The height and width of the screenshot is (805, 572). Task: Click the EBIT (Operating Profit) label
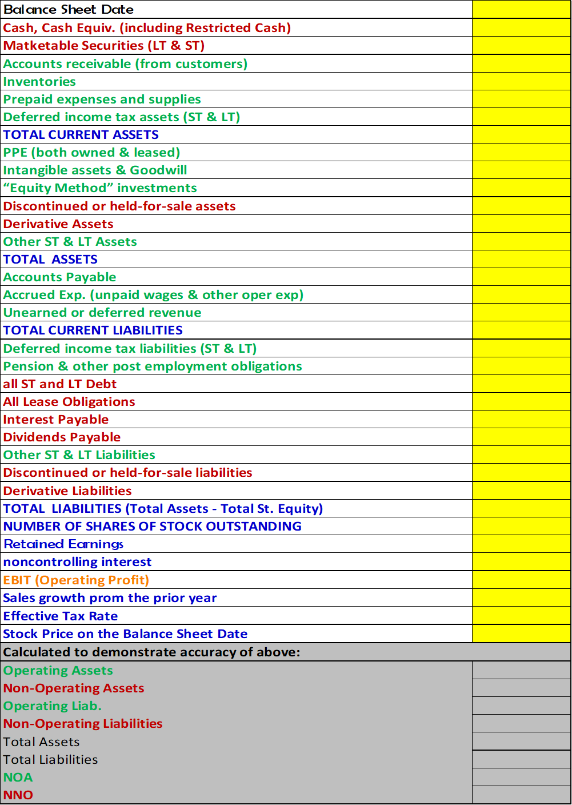click(x=75, y=580)
